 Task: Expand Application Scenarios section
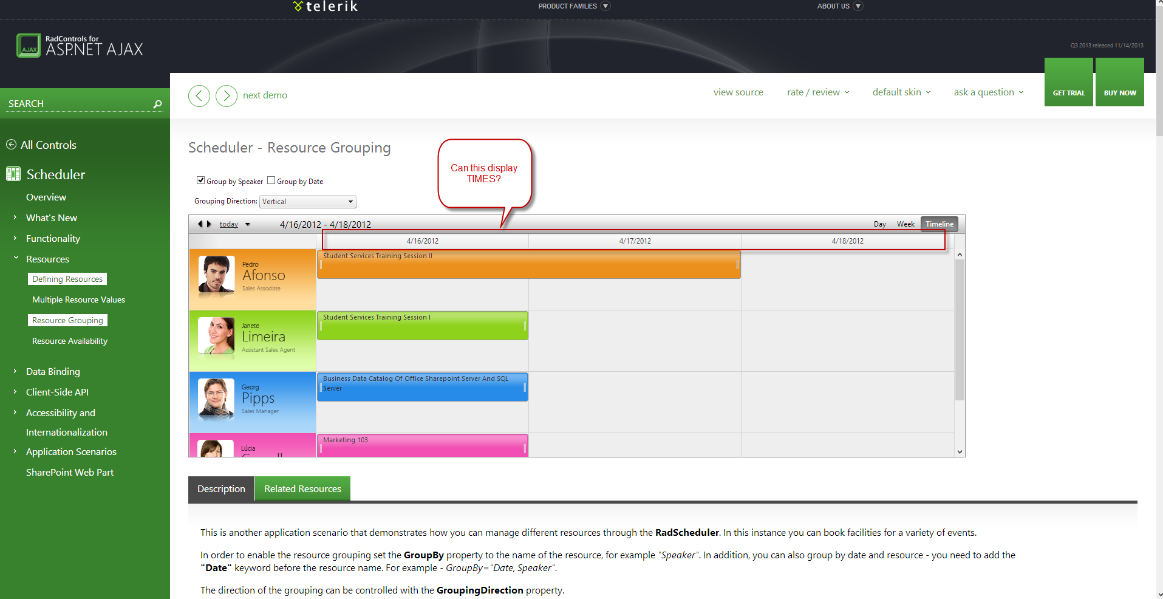[15, 451]
